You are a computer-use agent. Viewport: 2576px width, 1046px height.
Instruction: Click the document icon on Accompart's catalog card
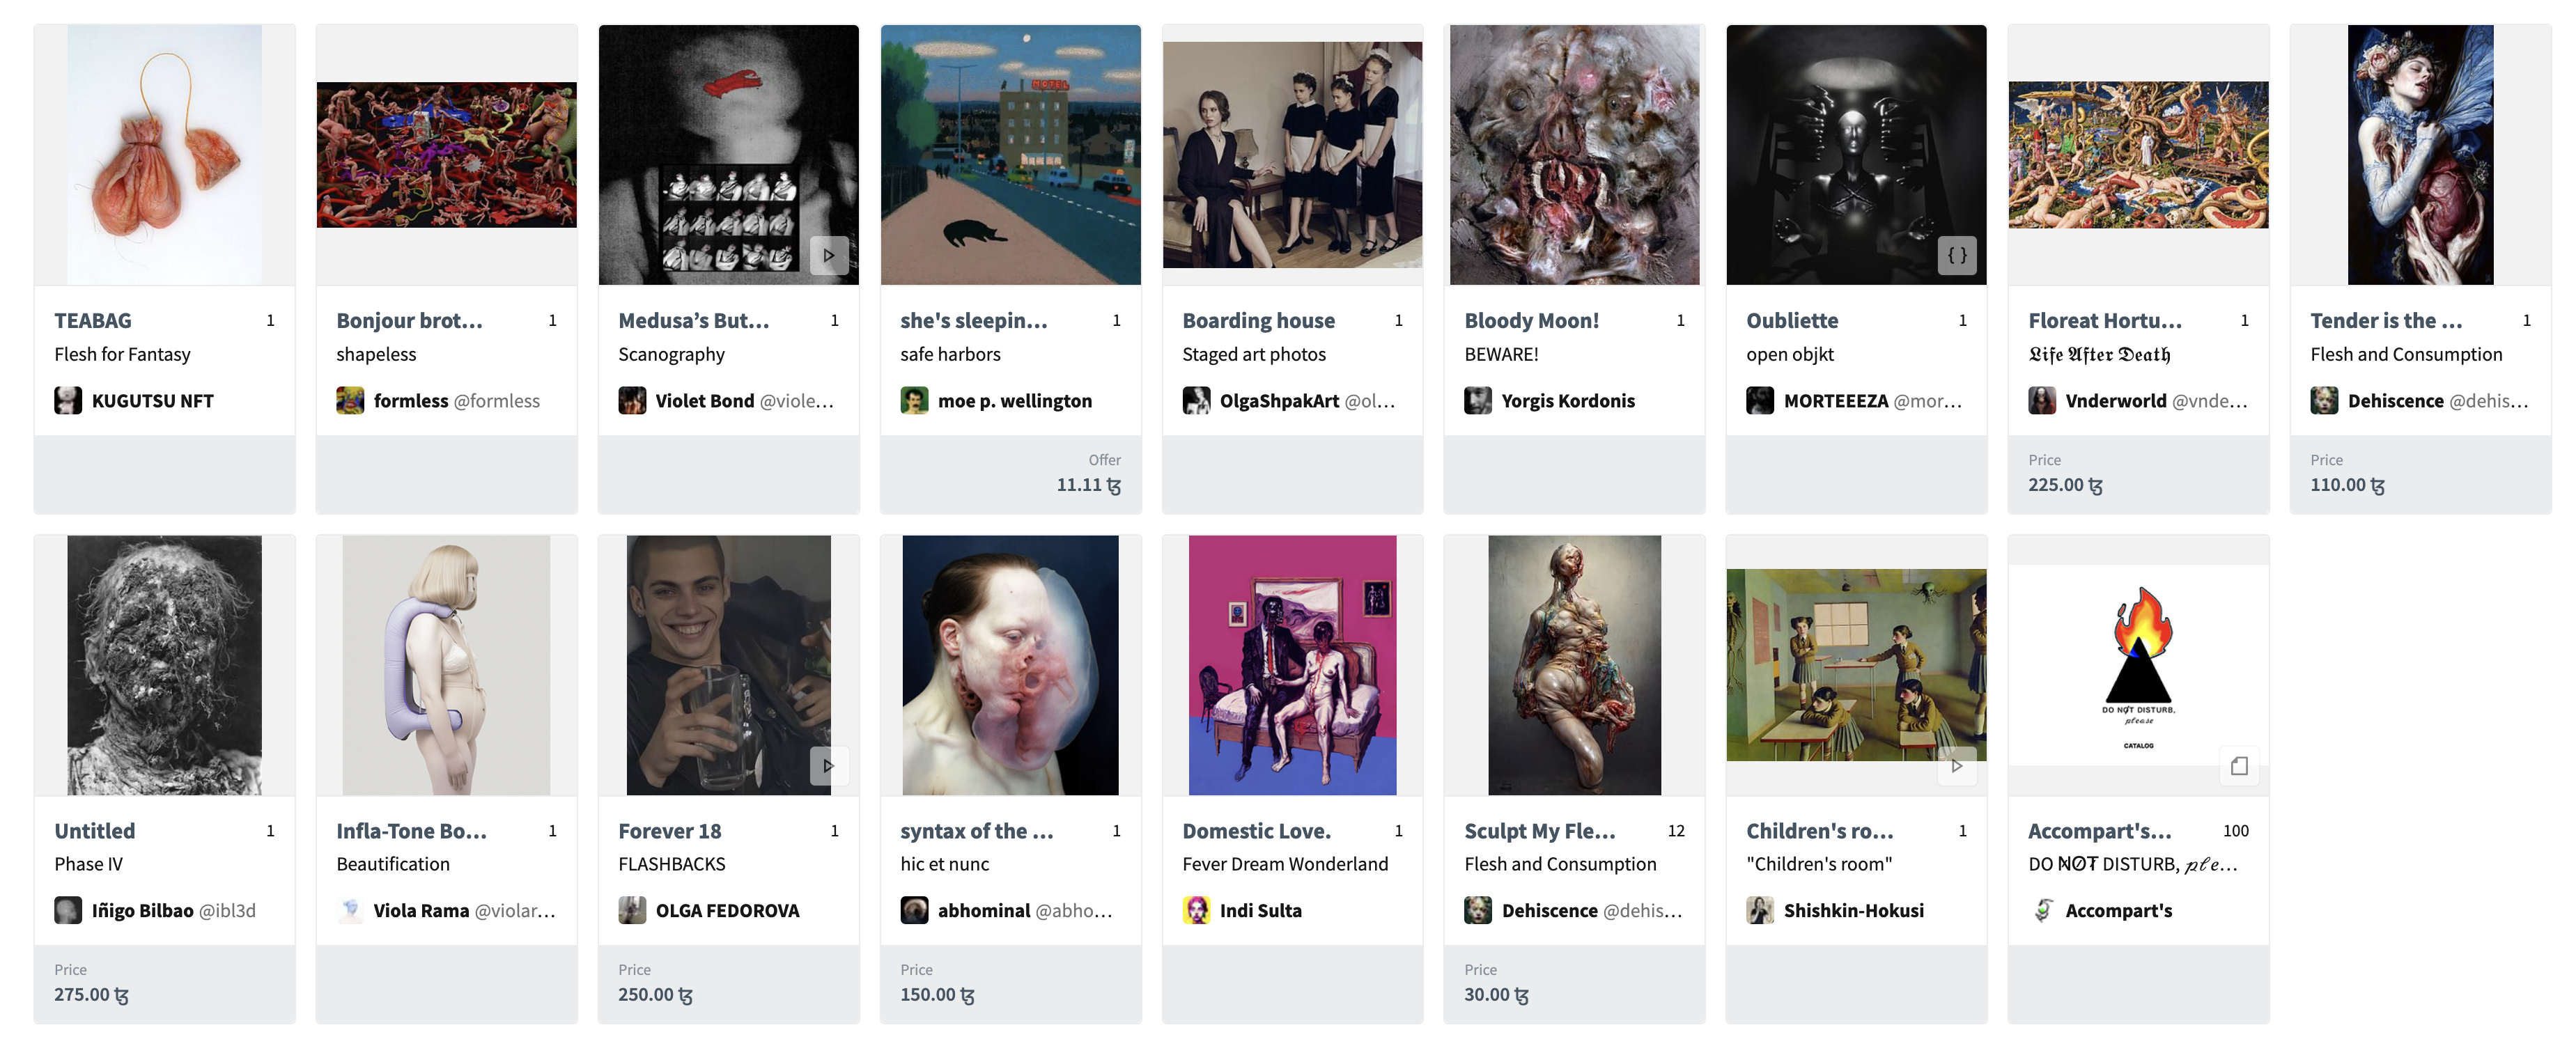coord(2239,766)
